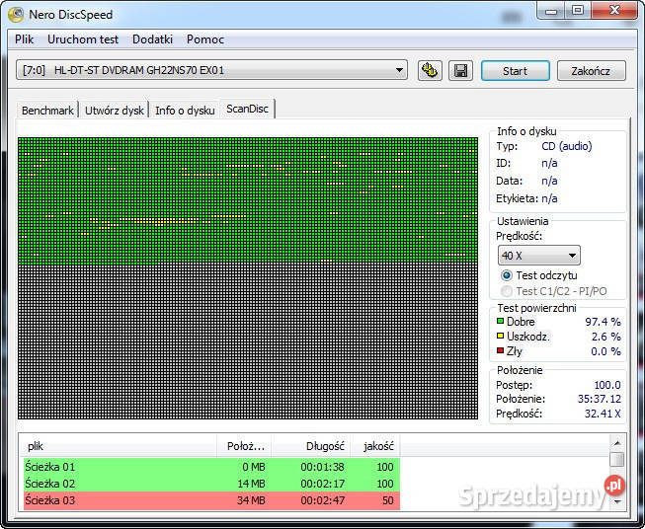Select the Test C1/C2 - PI/PO option
The image size is (645, 529).
507,291
